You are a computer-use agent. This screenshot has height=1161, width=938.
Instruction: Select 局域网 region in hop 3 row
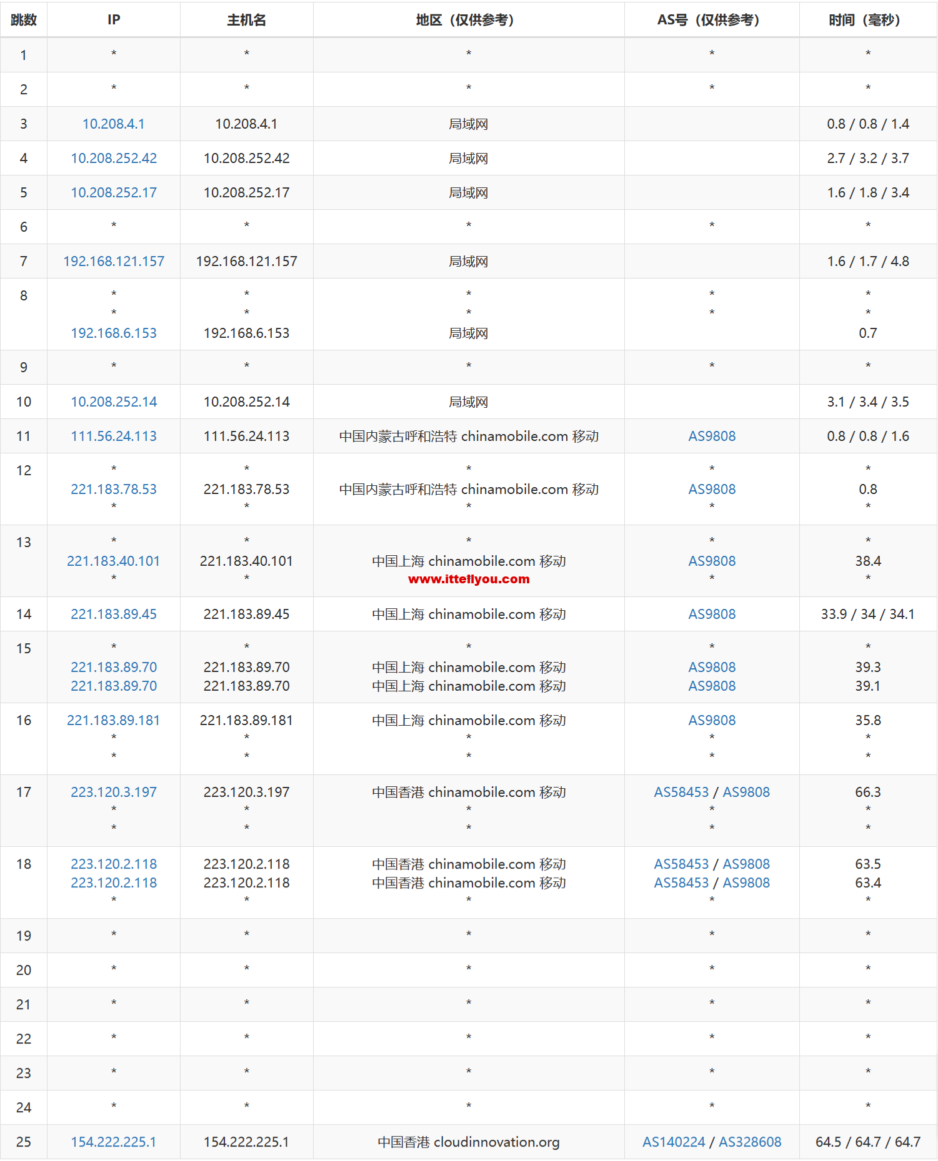coord(469,124)
